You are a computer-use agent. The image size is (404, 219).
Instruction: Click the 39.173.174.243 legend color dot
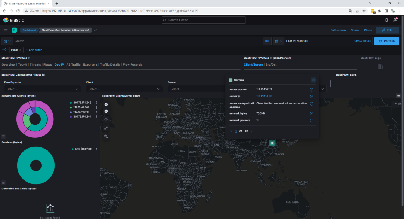tap(71, 103)
